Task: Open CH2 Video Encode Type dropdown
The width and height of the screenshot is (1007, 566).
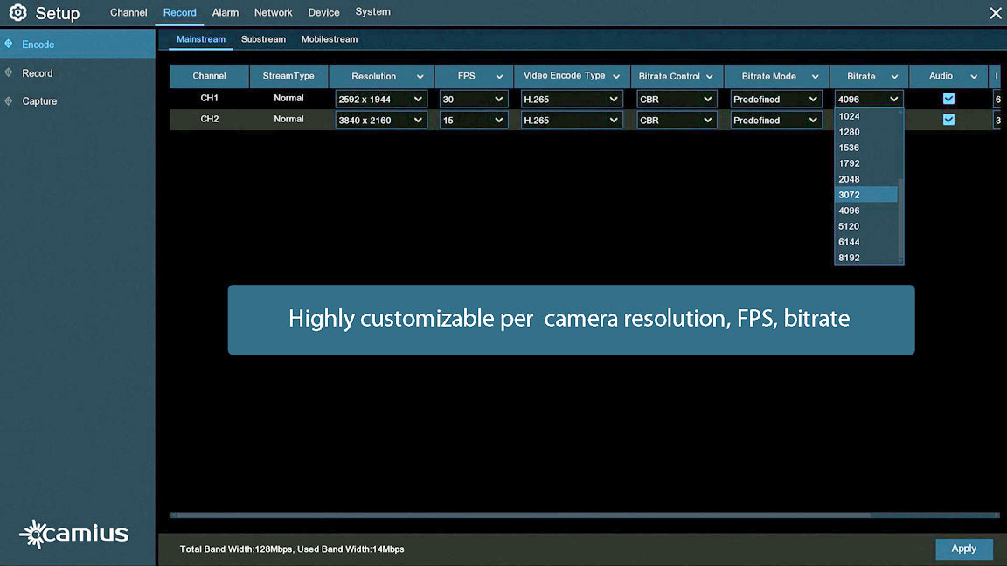Action: coord(572,121)
